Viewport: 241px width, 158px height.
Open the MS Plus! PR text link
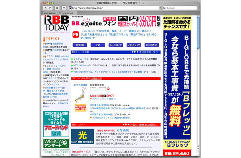pos(119,34)
